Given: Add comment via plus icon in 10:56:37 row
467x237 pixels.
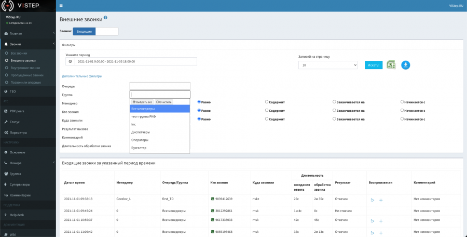Looking at the screenshot, I should pos(381,221).
